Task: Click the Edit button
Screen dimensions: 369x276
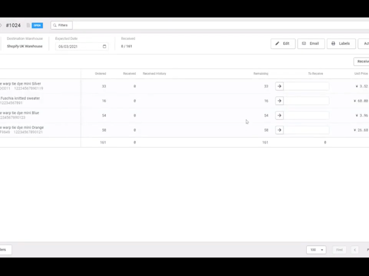Action: (283, 44)
